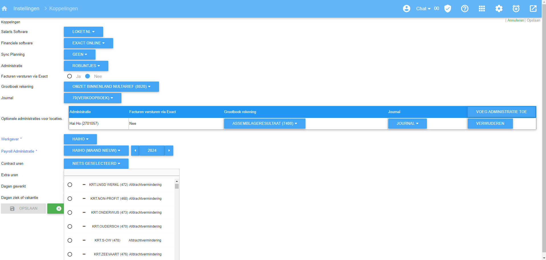The width and height of the screenshot is (546, 260).
Task: Click the home icon in the header
Action: [4, 9]
